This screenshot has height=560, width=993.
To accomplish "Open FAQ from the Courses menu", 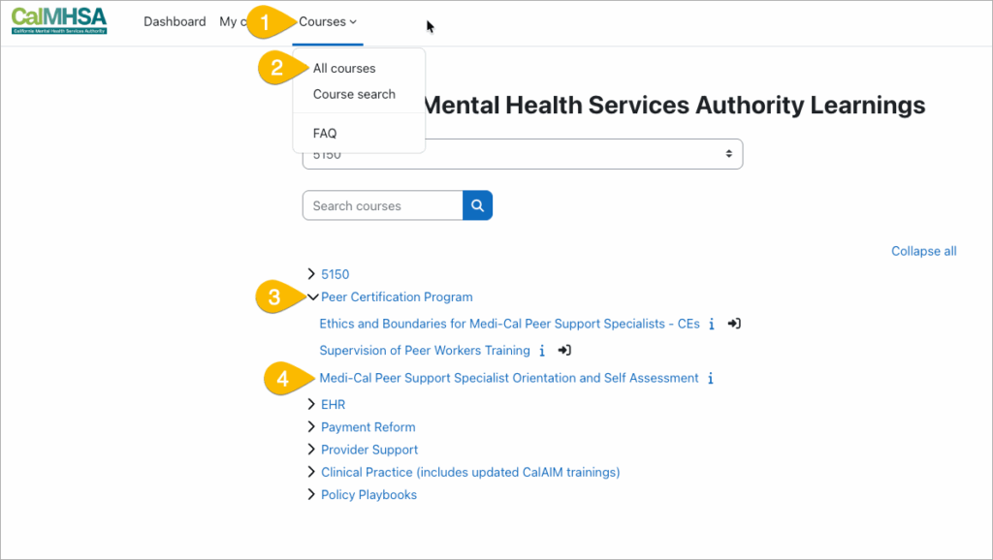I will (x=325, y=133).
